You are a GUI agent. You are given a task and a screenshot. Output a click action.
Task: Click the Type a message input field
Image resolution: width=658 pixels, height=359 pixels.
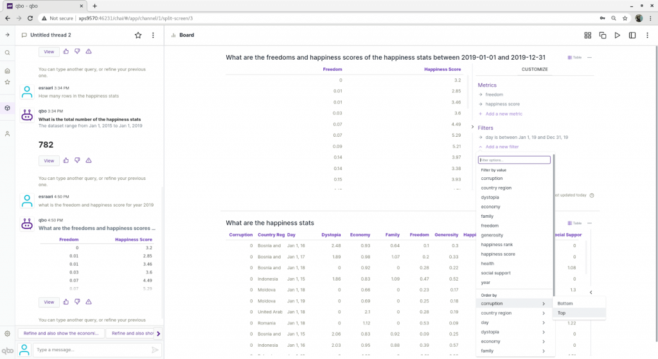point(90,350)
